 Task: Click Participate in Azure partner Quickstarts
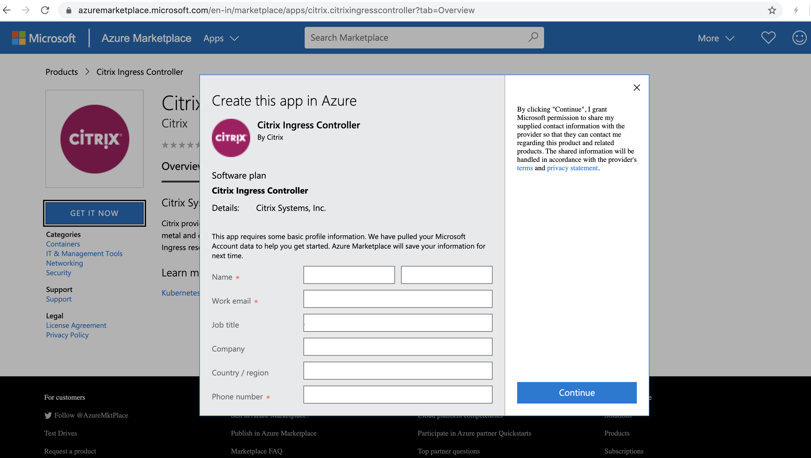tap(474, 433)
